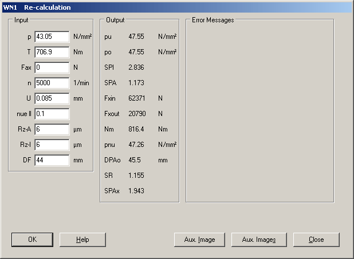Screen dimensions: 354x259
Task: Click the pressure p input field
Action: point(52,37)
